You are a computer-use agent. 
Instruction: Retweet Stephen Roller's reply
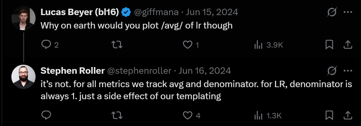117,115
